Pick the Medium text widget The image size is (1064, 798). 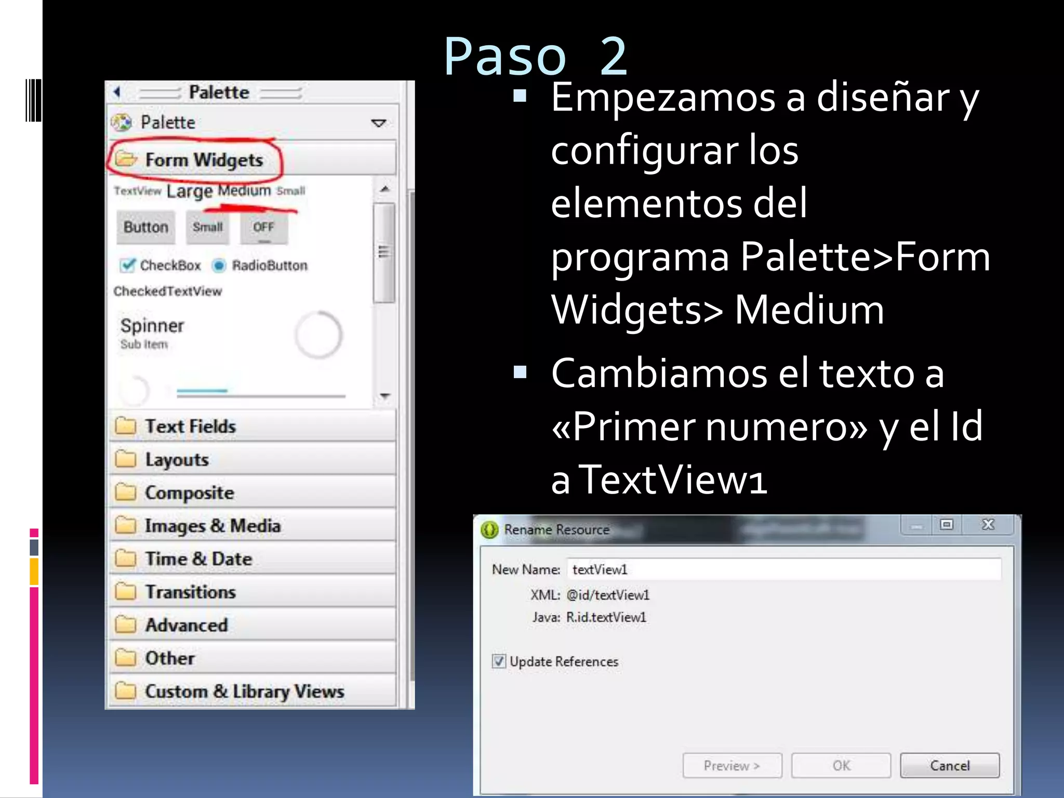(244, 190)
